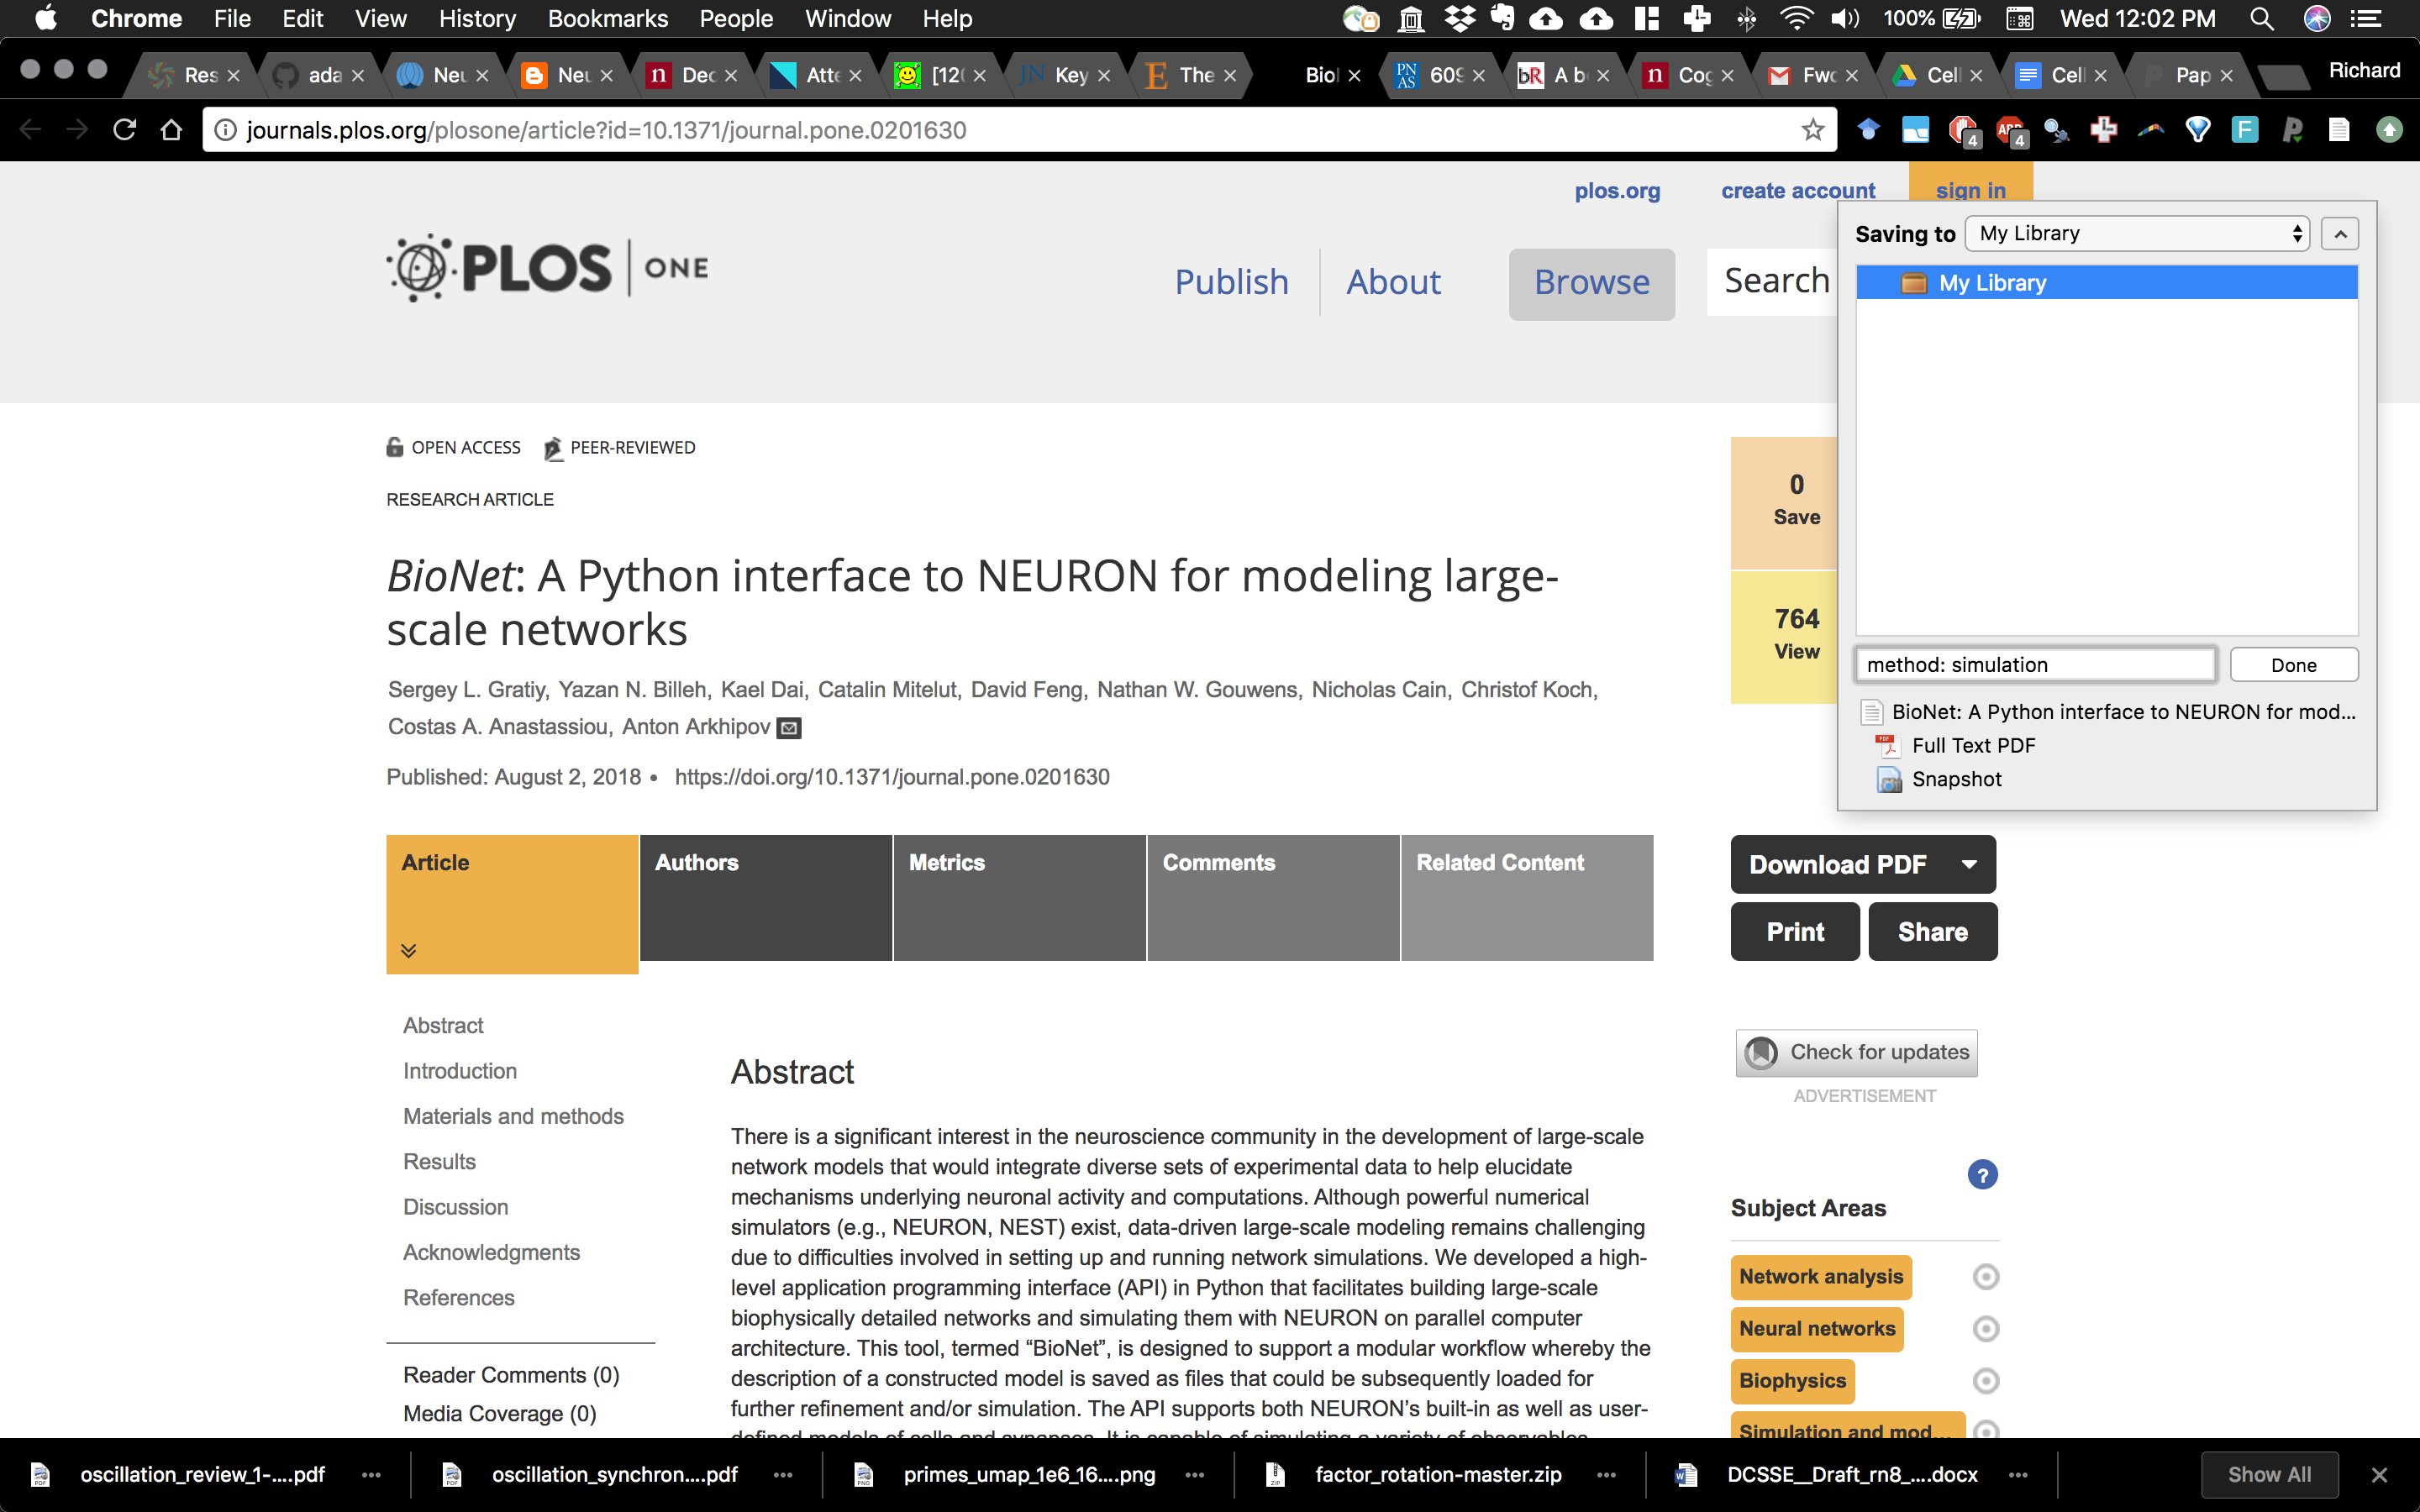The height and width of the screenshot is (1512, 2420).
Task: Expand the Article tab chevron
Action: tap(409, 951)
